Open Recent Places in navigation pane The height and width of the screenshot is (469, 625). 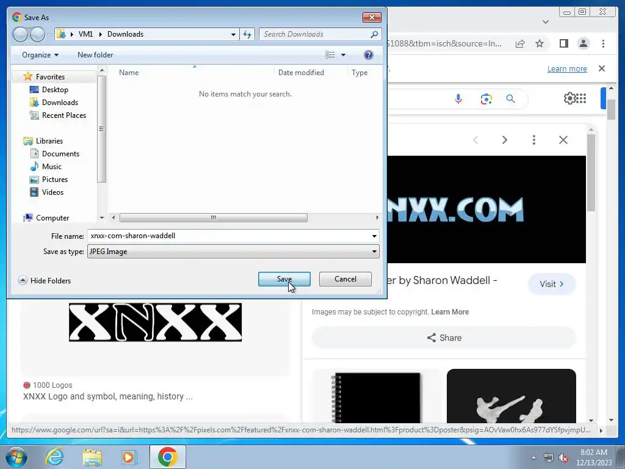[x=63, y=115]
